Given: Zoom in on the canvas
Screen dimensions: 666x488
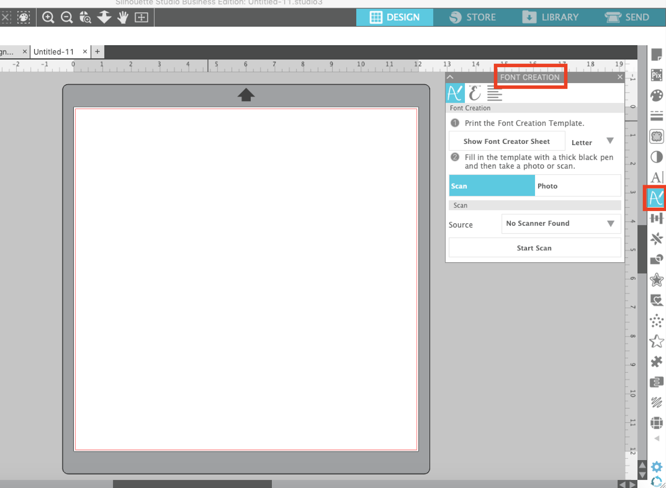Looking at the screenshot, I should click(48, 17).
